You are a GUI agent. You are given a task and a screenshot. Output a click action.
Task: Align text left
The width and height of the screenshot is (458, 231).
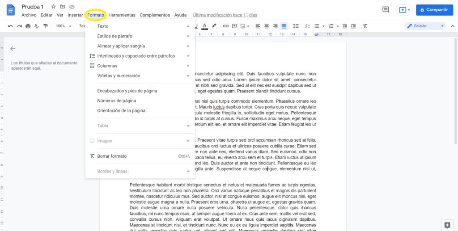pyautogui.click(x=258, y=26)
